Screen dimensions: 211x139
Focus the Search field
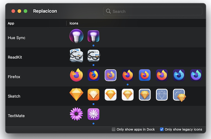(x=153, y=11)
